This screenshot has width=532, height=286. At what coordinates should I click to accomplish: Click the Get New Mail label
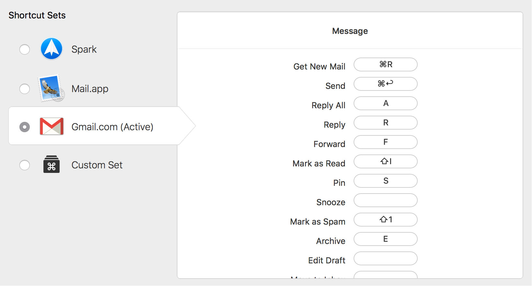[319, 67]
